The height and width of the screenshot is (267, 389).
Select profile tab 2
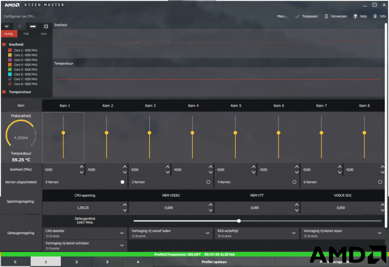[x=76, y=262]
